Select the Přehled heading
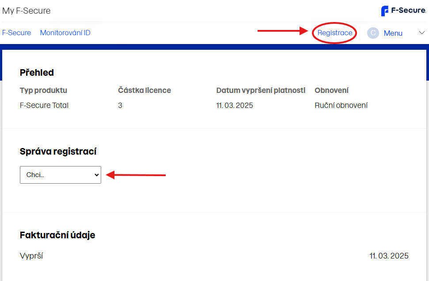Image resolution: width=429 pixels, height=281 pixels. click(37, 73)
